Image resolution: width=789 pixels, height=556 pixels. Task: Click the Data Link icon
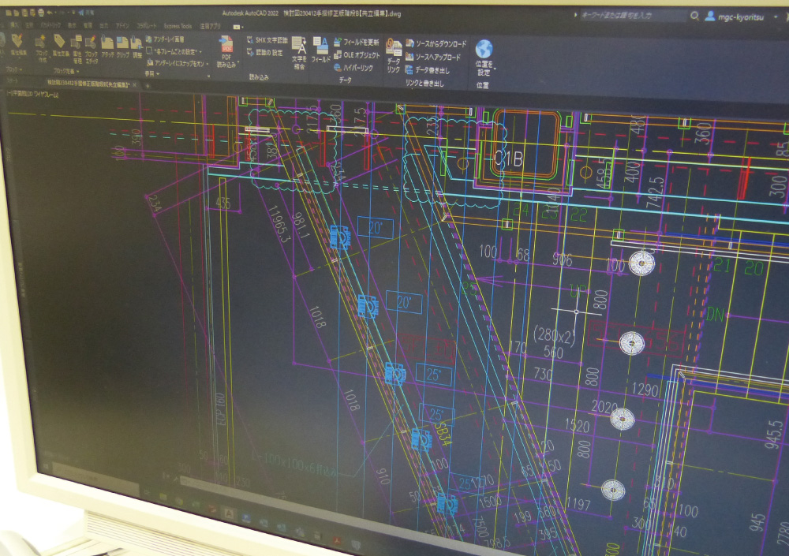click(394, 50)
